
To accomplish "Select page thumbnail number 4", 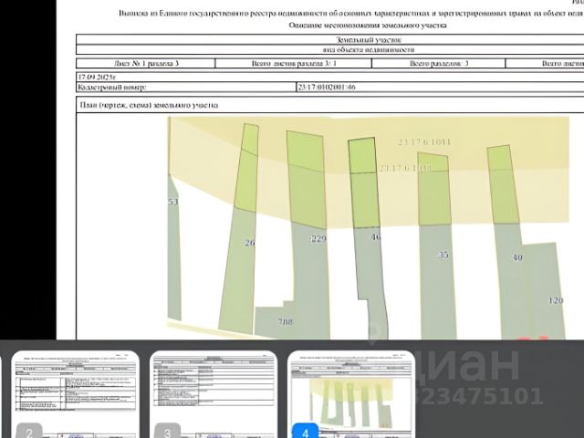I will coord(351,394).
